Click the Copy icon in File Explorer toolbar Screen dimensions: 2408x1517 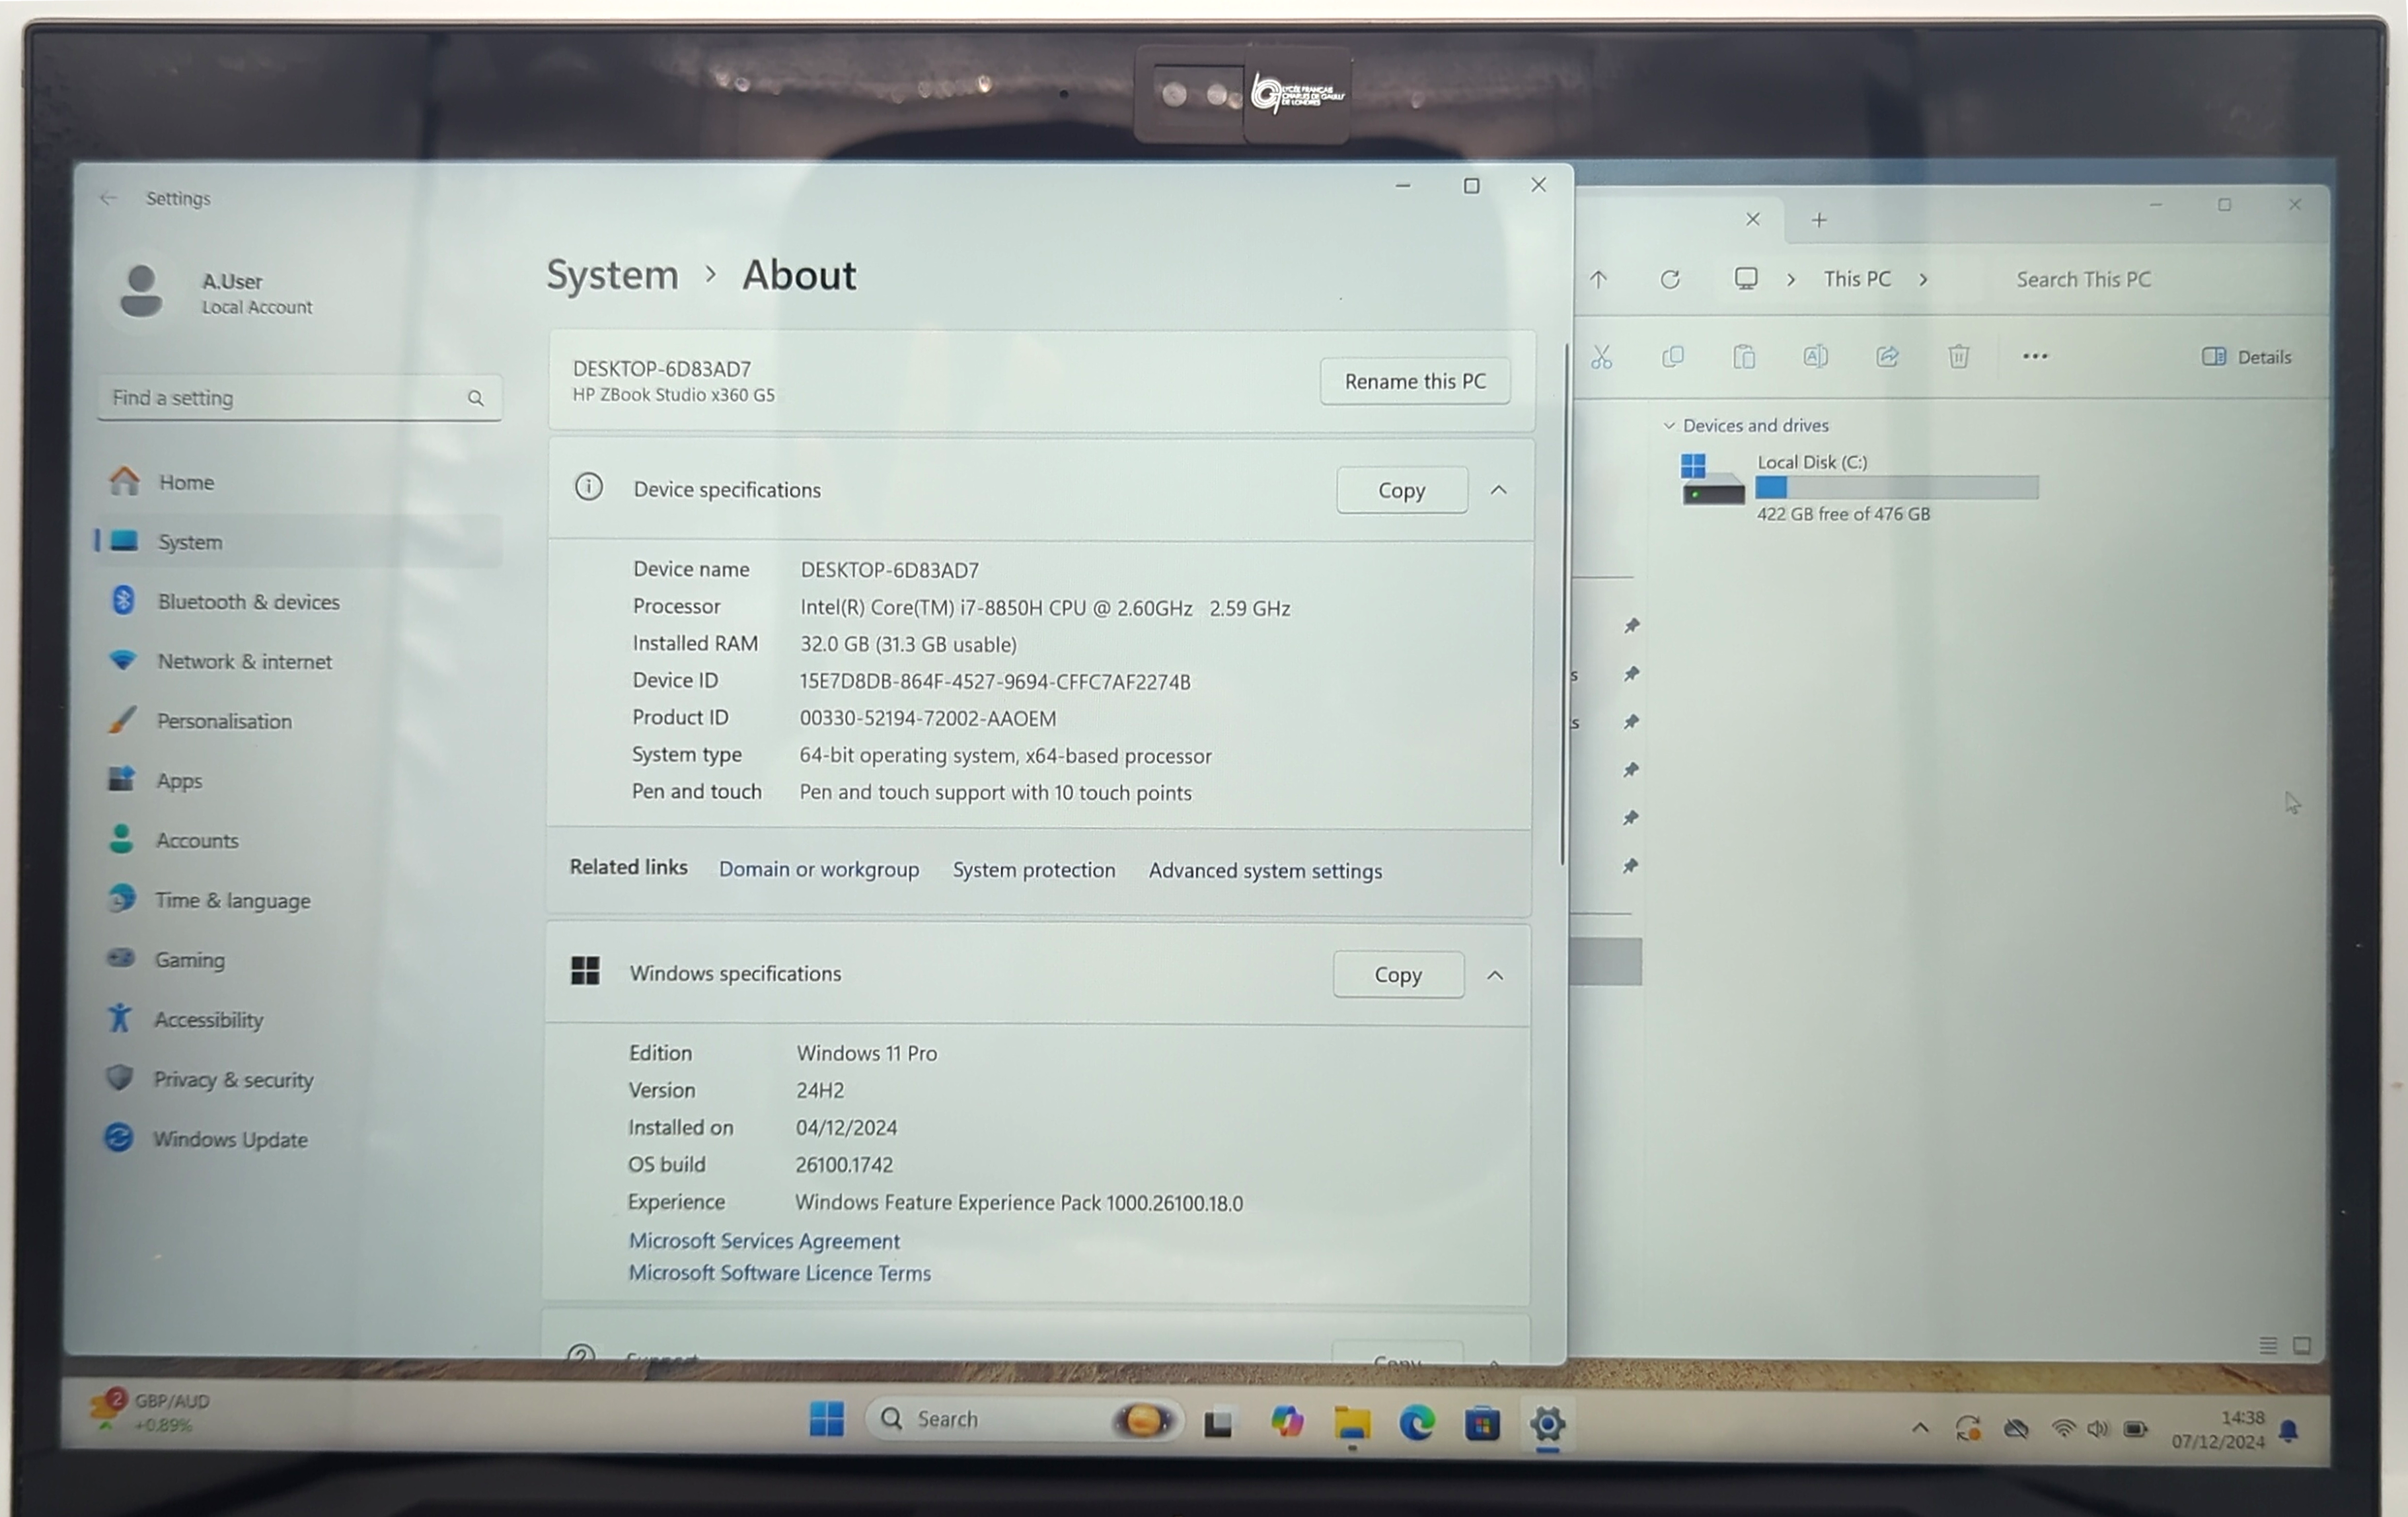coord(1673,357)
